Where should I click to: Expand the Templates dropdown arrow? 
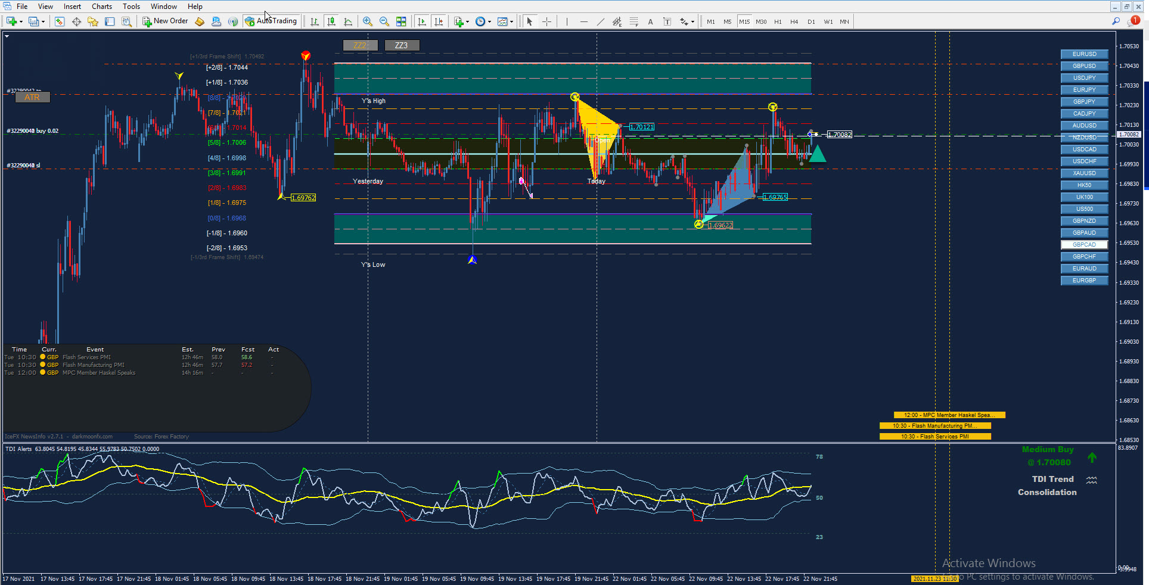click(x=512, y=22)
